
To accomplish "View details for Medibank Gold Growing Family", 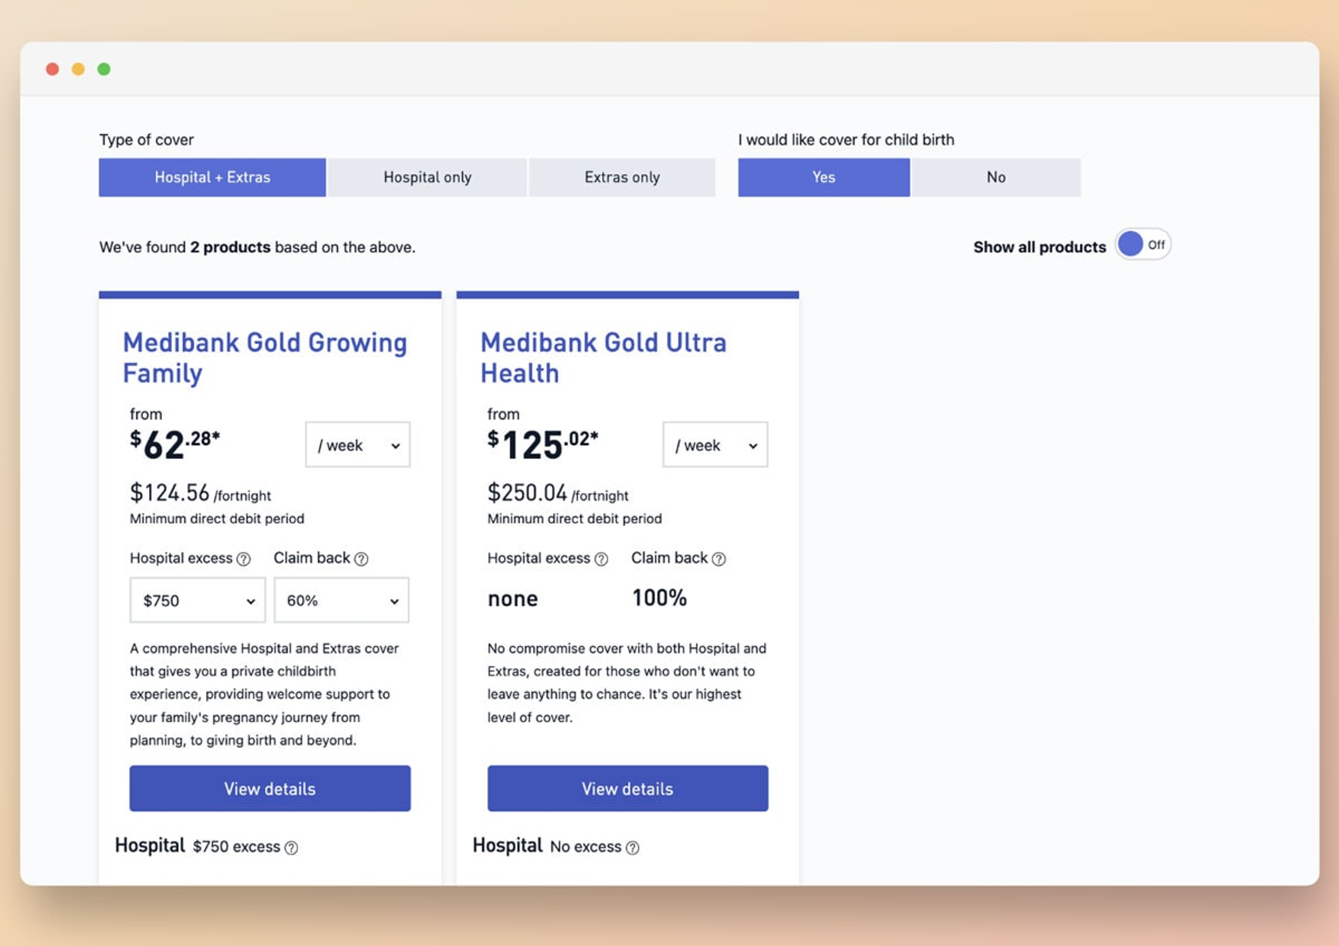I will tap(270, 788).
